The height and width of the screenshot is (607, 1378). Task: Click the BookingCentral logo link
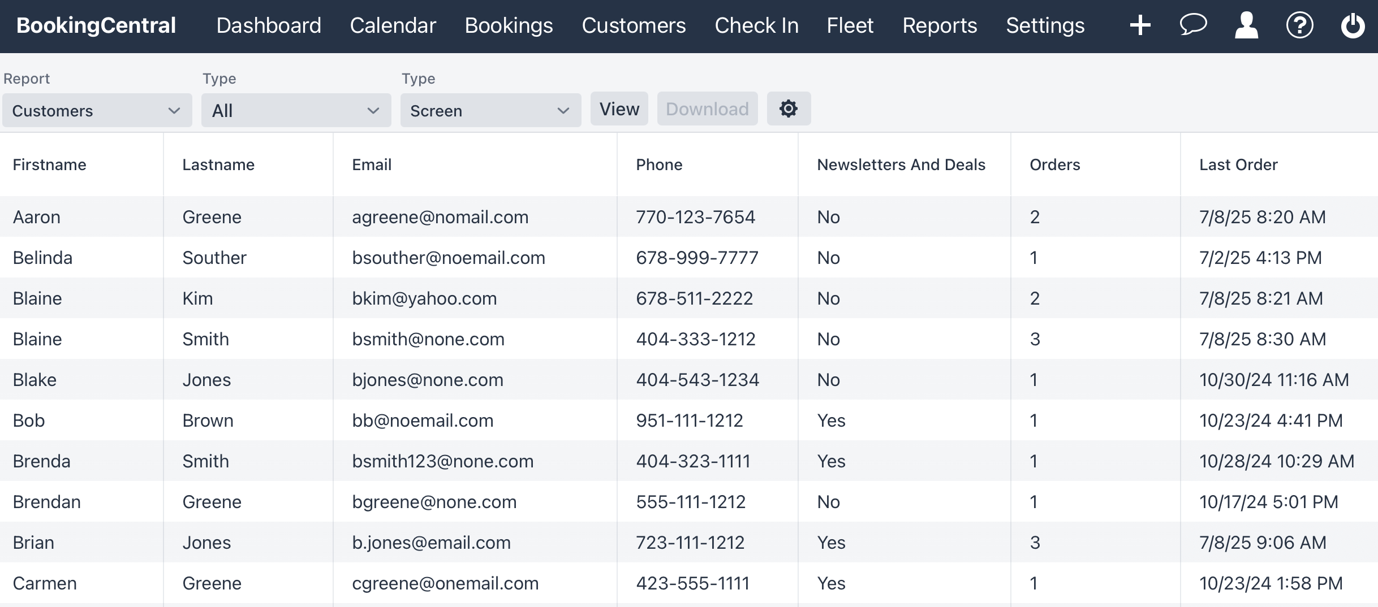(96, 25)
